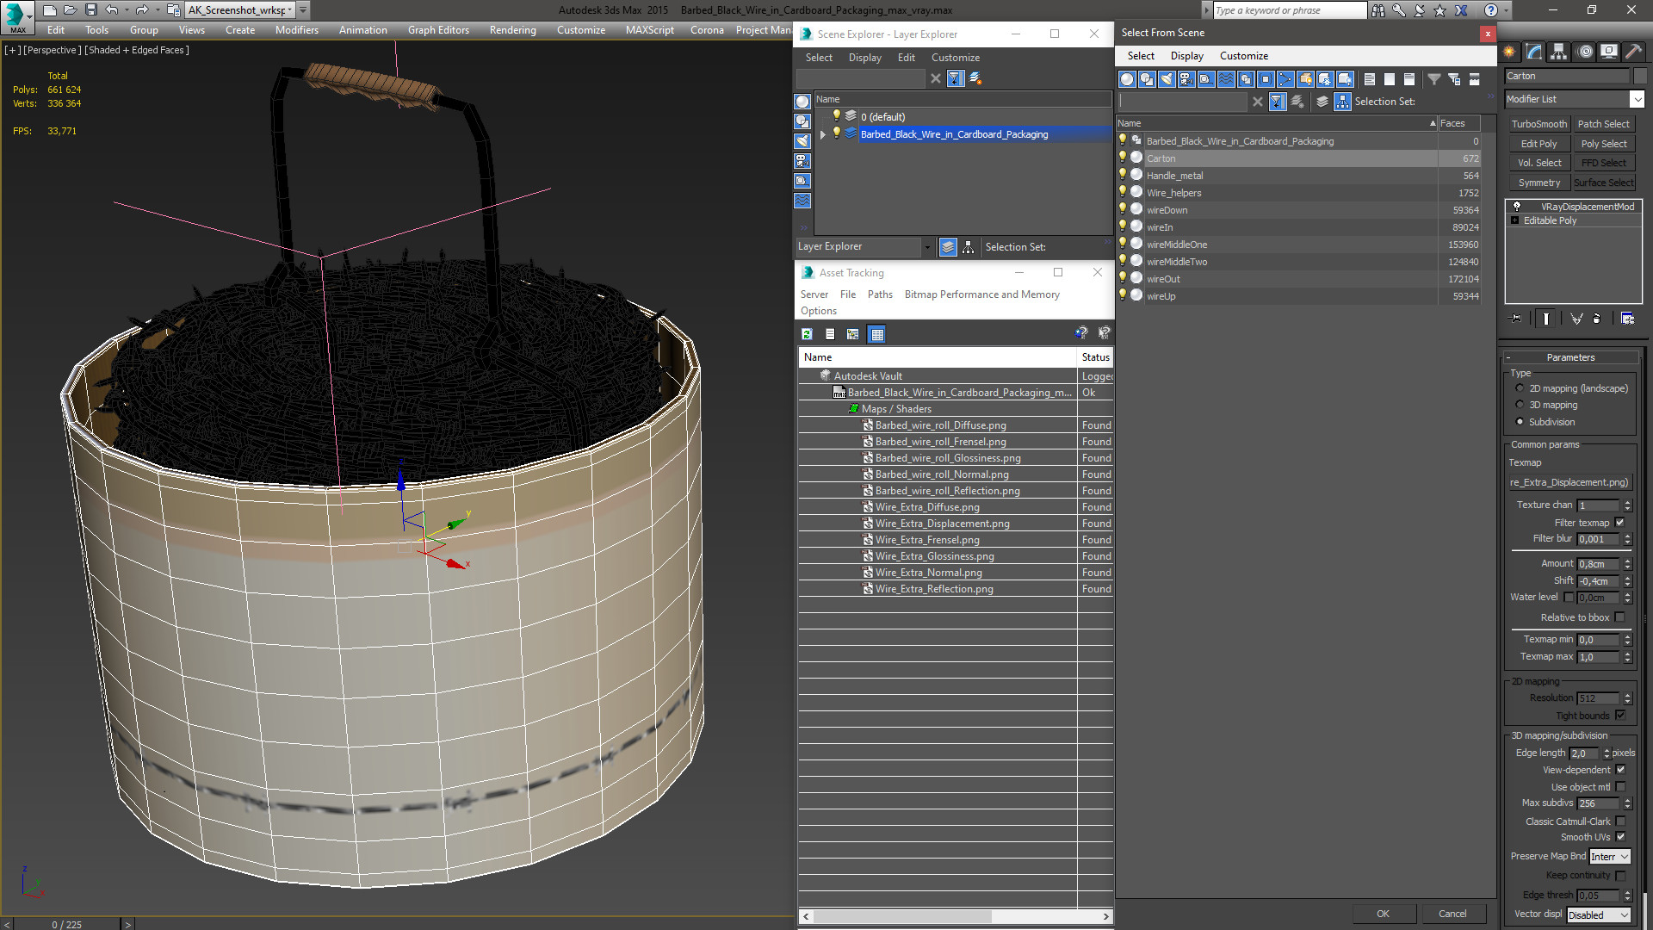Viewport: 1653px width, 930px height.
Task: Toggle Sort by Hierarchy in Select From Scene
Action: pyautogui.click(x=1342, y=102)
